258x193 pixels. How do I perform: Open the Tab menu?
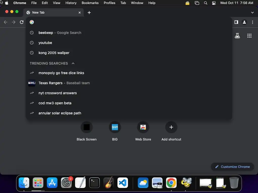tap(123, 3)
